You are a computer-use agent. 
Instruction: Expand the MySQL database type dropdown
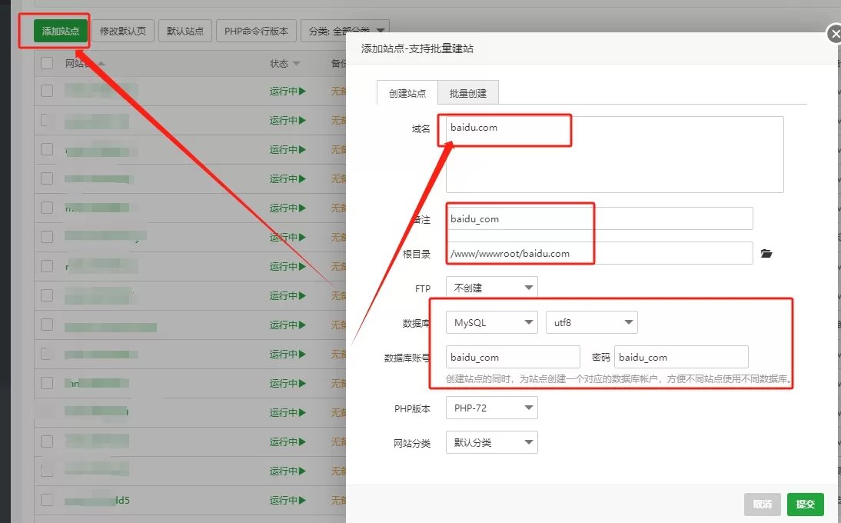491,323
